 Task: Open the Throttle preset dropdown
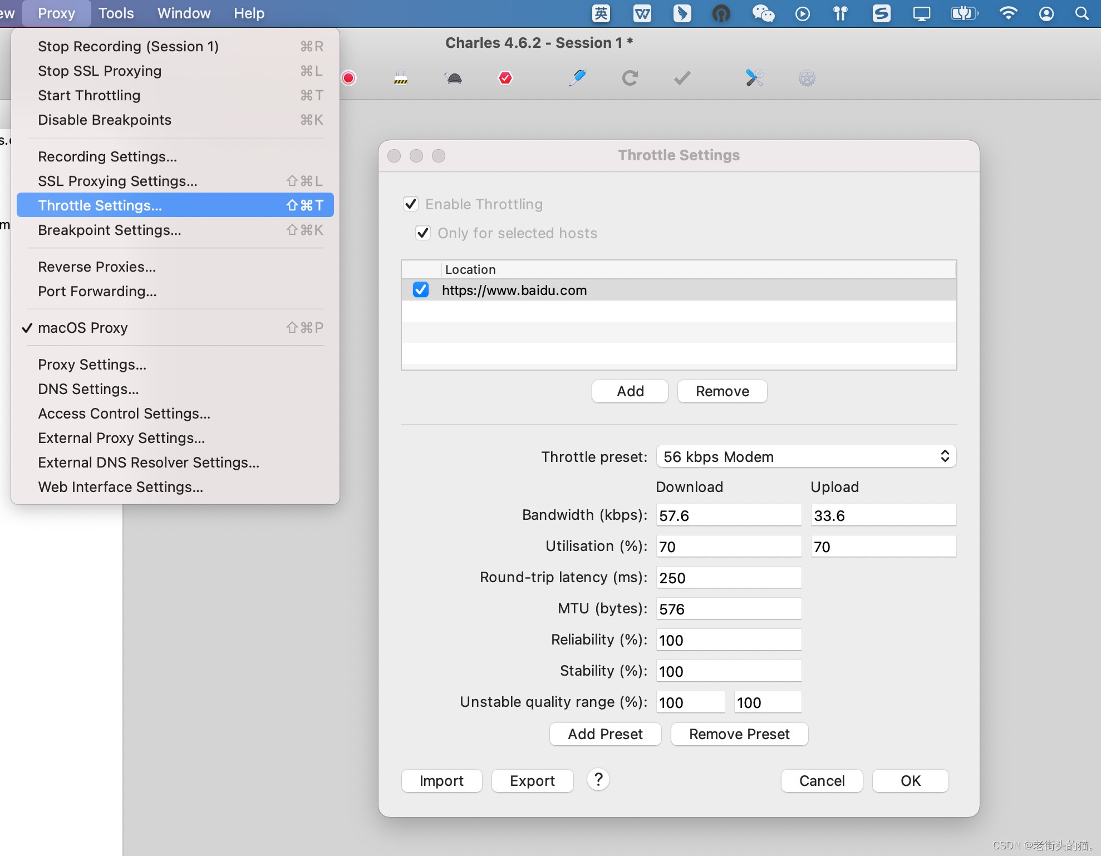[x=805, y=457]
